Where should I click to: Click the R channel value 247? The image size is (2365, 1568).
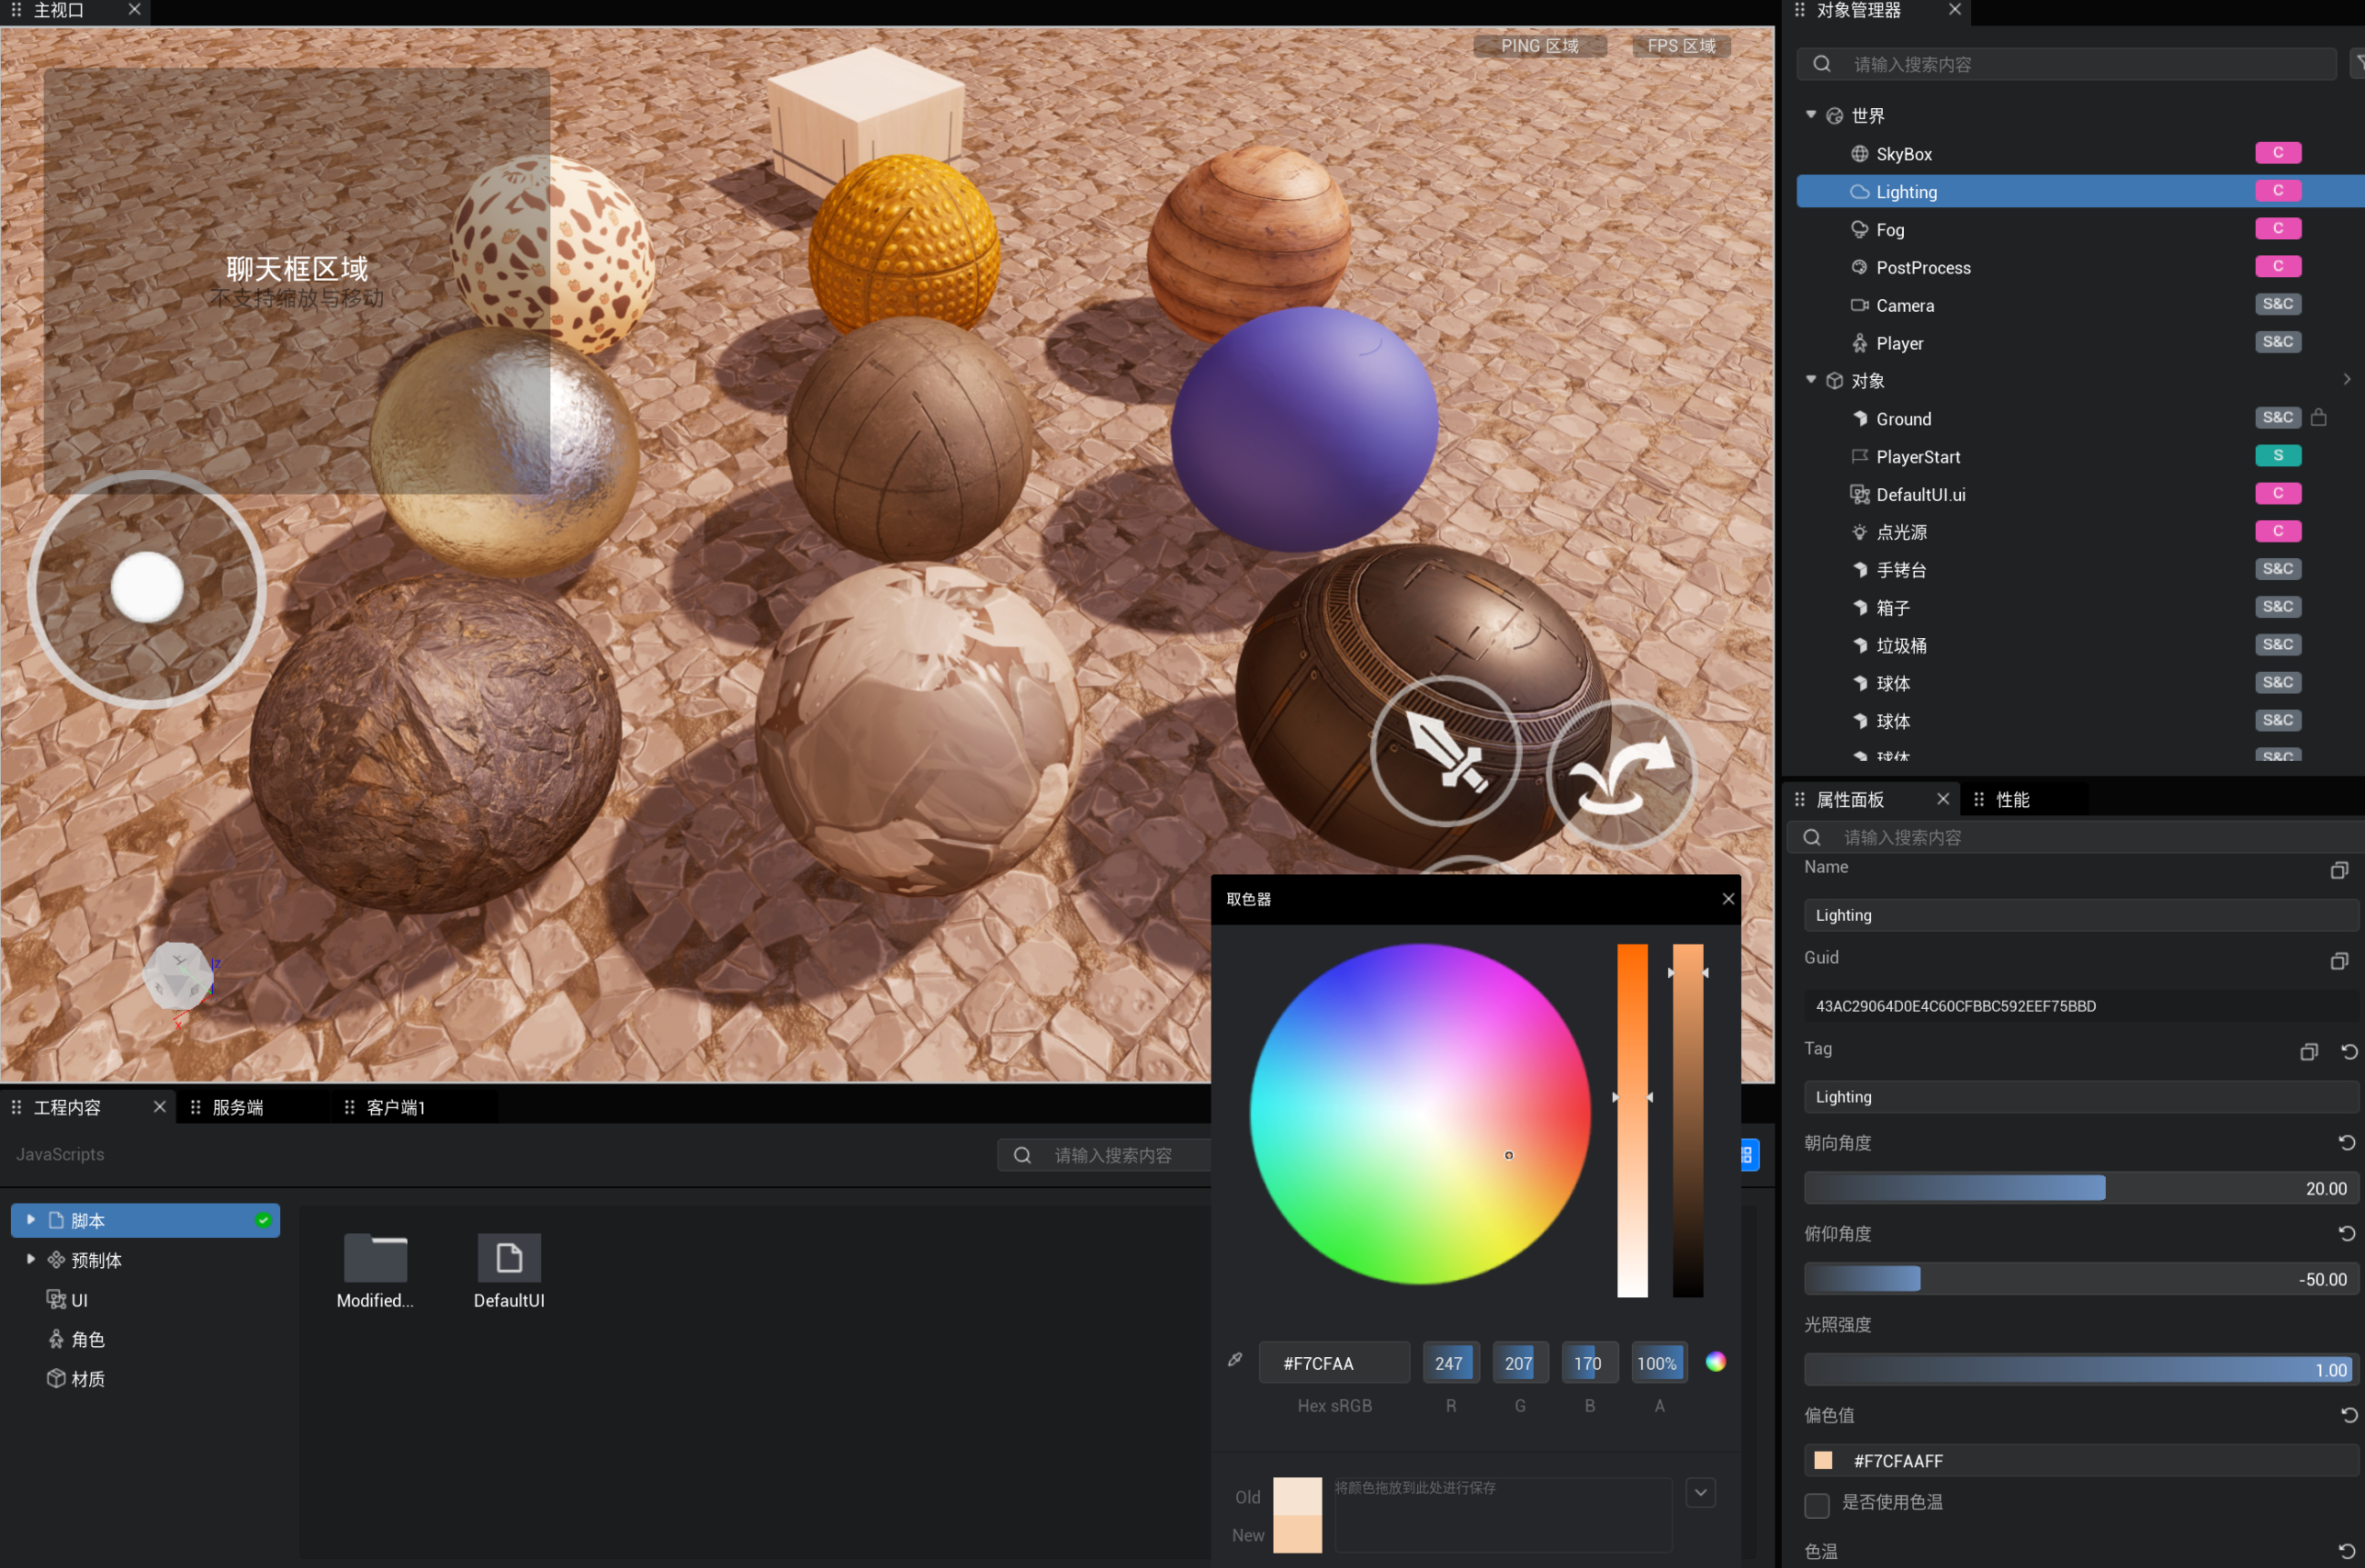[x=1451, y=1363]
